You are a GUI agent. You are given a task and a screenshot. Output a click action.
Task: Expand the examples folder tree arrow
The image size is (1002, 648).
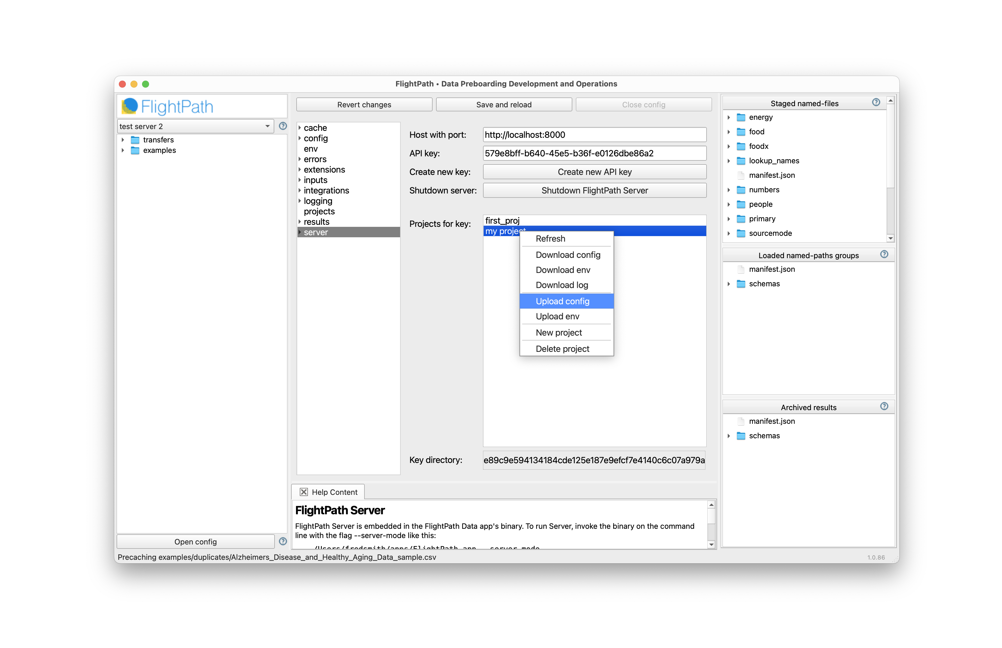point(123,150)
